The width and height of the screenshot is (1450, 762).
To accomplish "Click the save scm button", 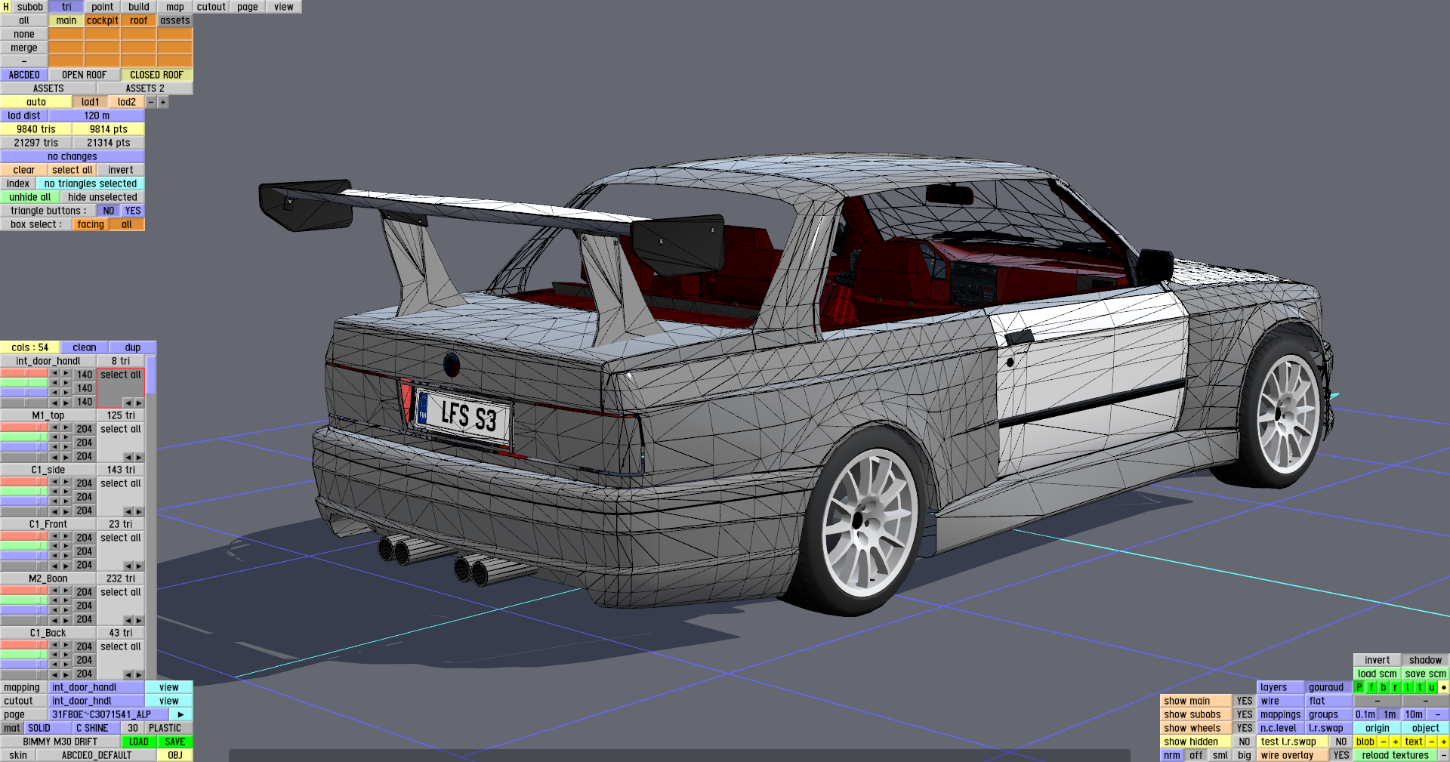I will tap(1426, 674).
